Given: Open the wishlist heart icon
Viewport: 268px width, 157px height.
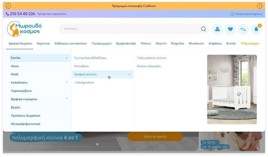Looking at the screenshot, I should [x=230, y=29].
